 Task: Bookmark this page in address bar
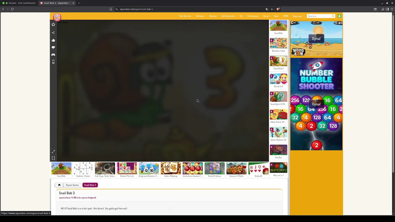click(x=110, y=9)
